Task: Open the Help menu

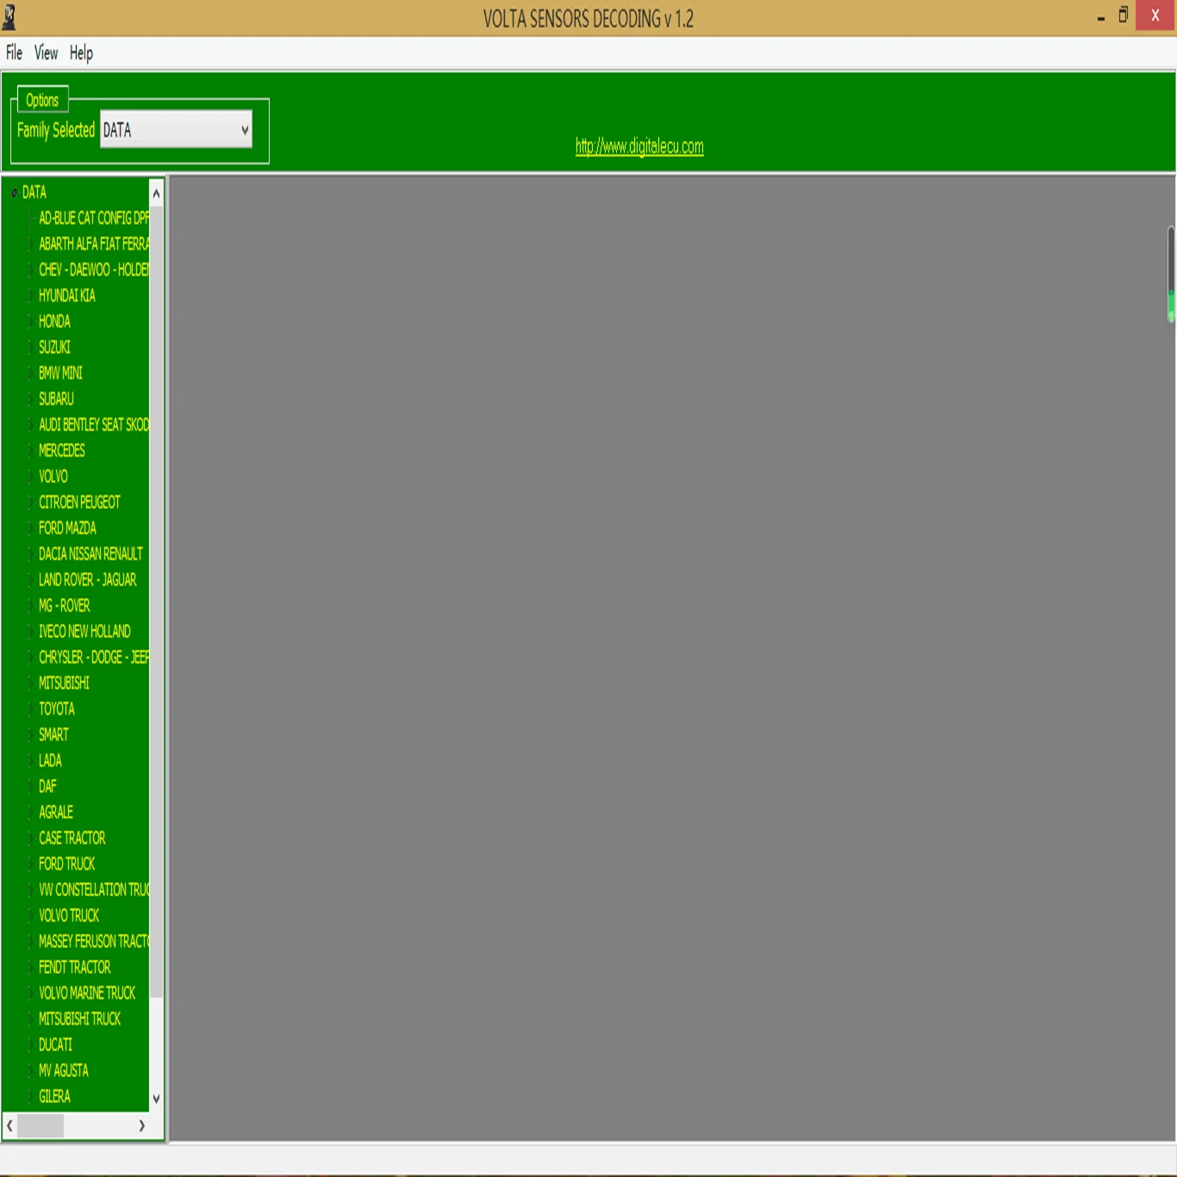Action: pos(81,53)
